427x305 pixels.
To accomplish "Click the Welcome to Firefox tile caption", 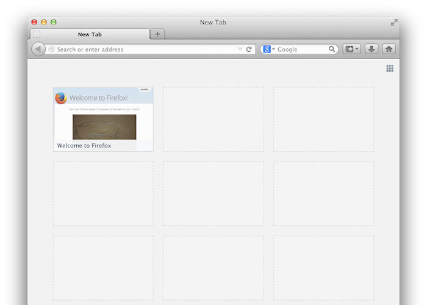I will pos(84,146).
